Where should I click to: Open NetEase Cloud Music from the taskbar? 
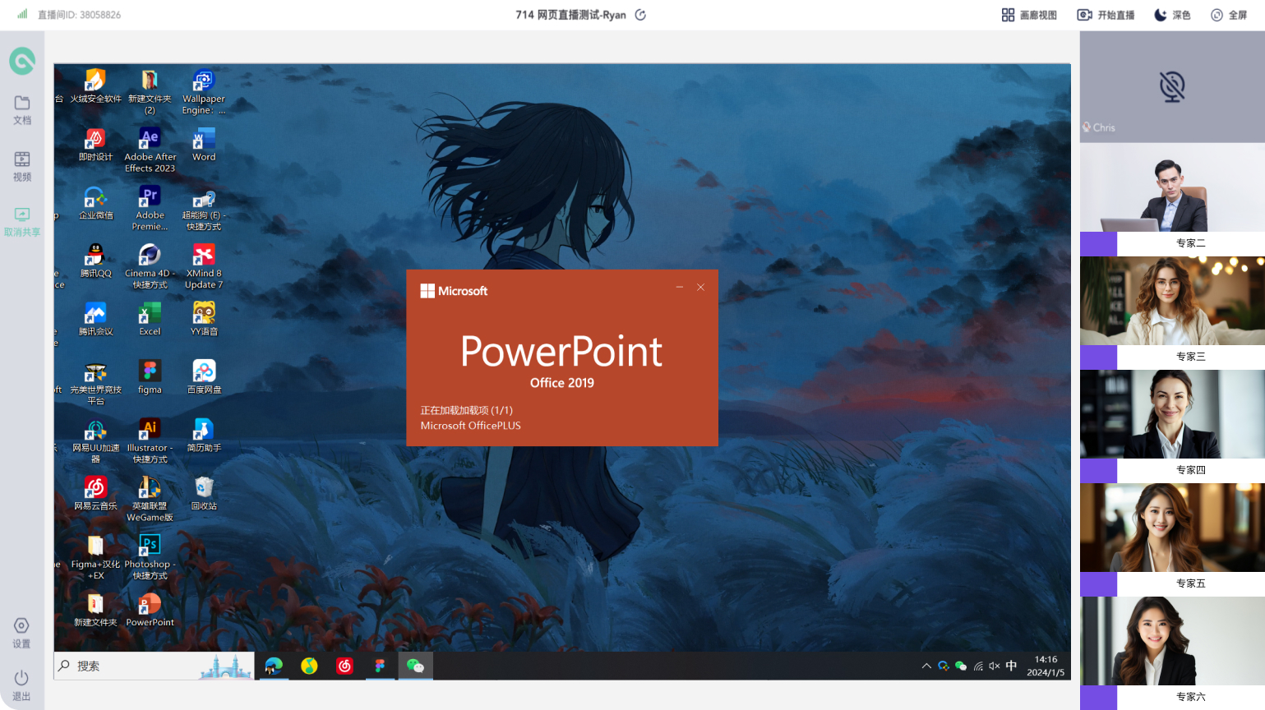[x=345, y=666]
